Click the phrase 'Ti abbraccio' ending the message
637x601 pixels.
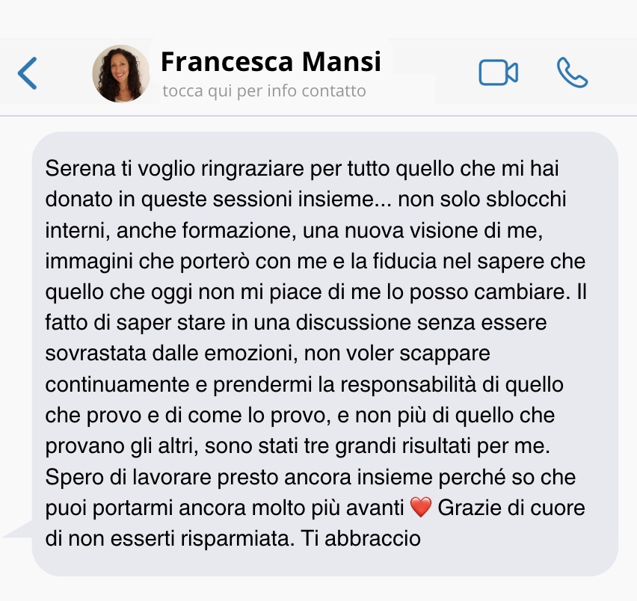pos(361,538)
